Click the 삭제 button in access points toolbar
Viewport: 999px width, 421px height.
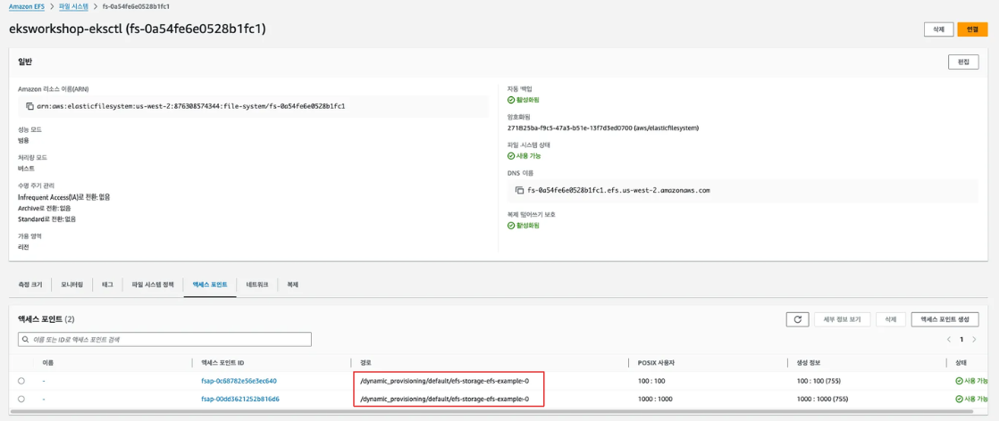tap(891, 320)
